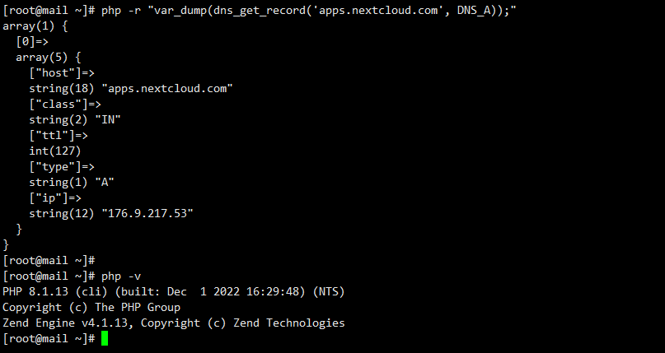Click the IP string "176.9.217.53"
The height and width of the screenshot is (353, 665).
[148, 213]
